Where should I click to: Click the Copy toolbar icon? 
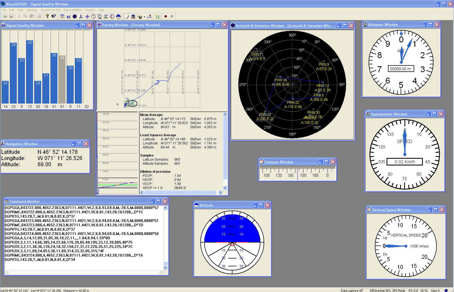(25, 16)
